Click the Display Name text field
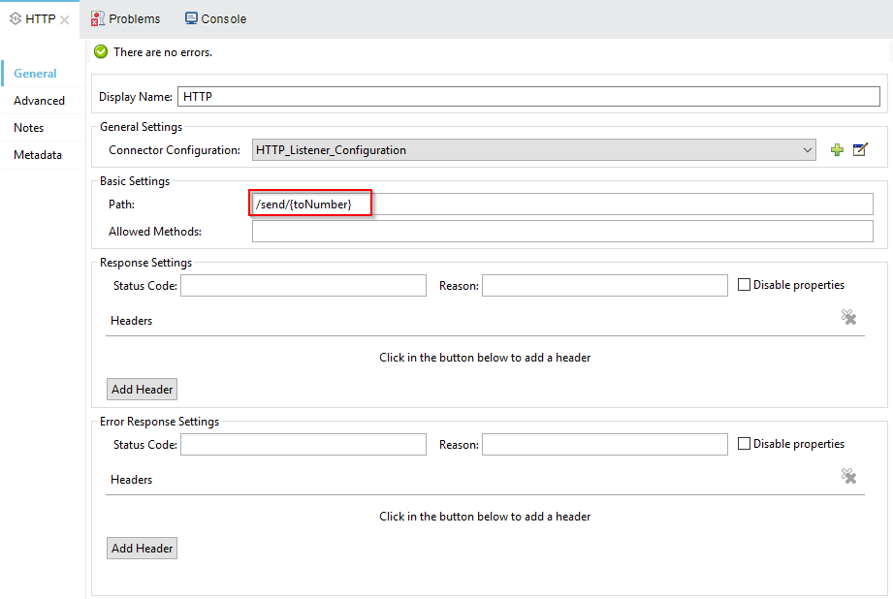The image size is (893, 599). 528,97
